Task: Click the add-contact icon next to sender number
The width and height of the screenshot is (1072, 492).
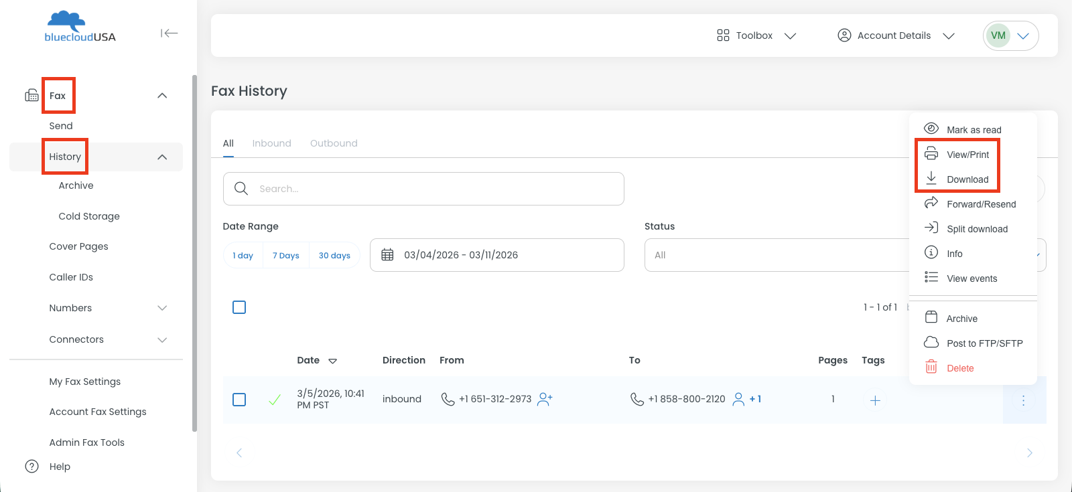Action: pyautogui.click(x=545, y=400)
